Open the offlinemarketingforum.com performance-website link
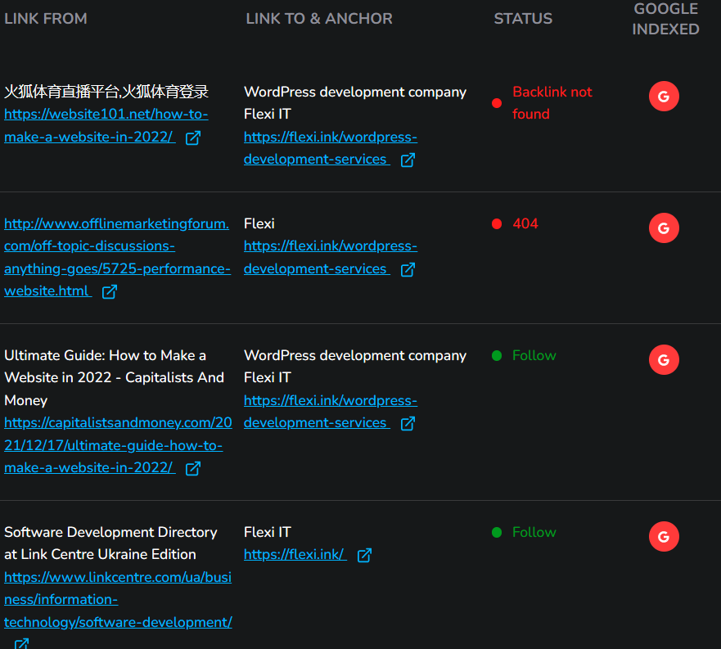721x649 pixels. (117, 257)
